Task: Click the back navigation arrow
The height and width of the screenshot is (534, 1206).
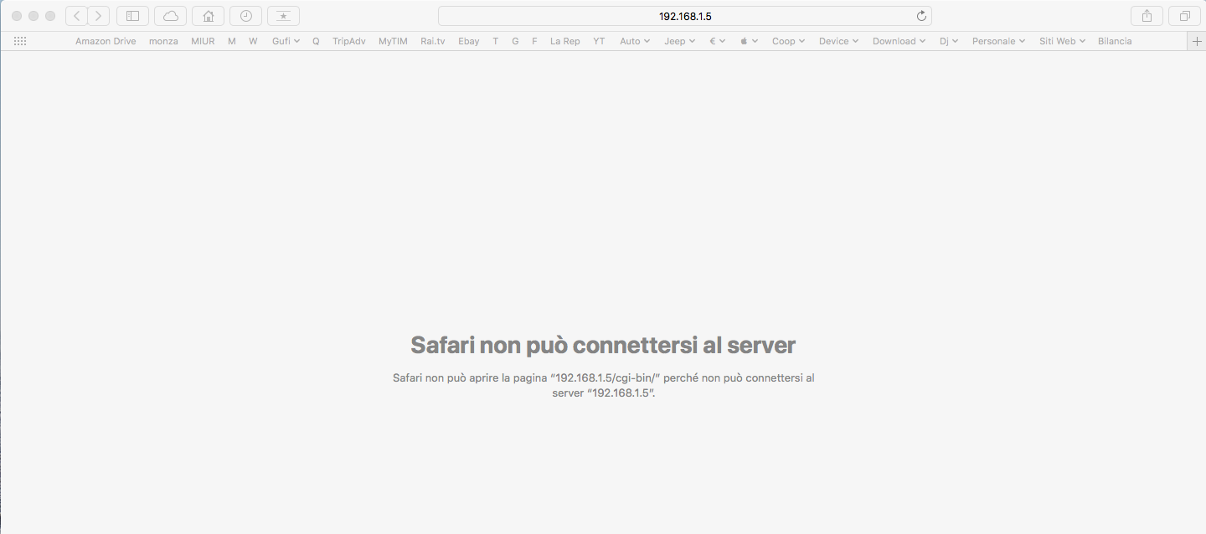Action: (77, 16)
